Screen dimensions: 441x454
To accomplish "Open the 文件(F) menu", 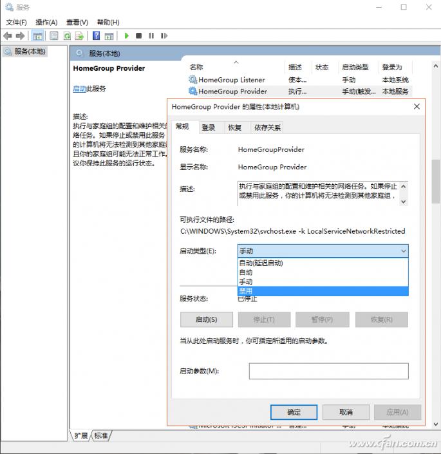I will pos(16,23).
